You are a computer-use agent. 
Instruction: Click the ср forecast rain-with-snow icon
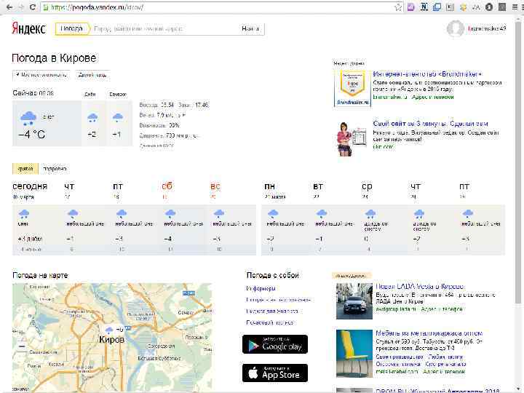point(370,213)
